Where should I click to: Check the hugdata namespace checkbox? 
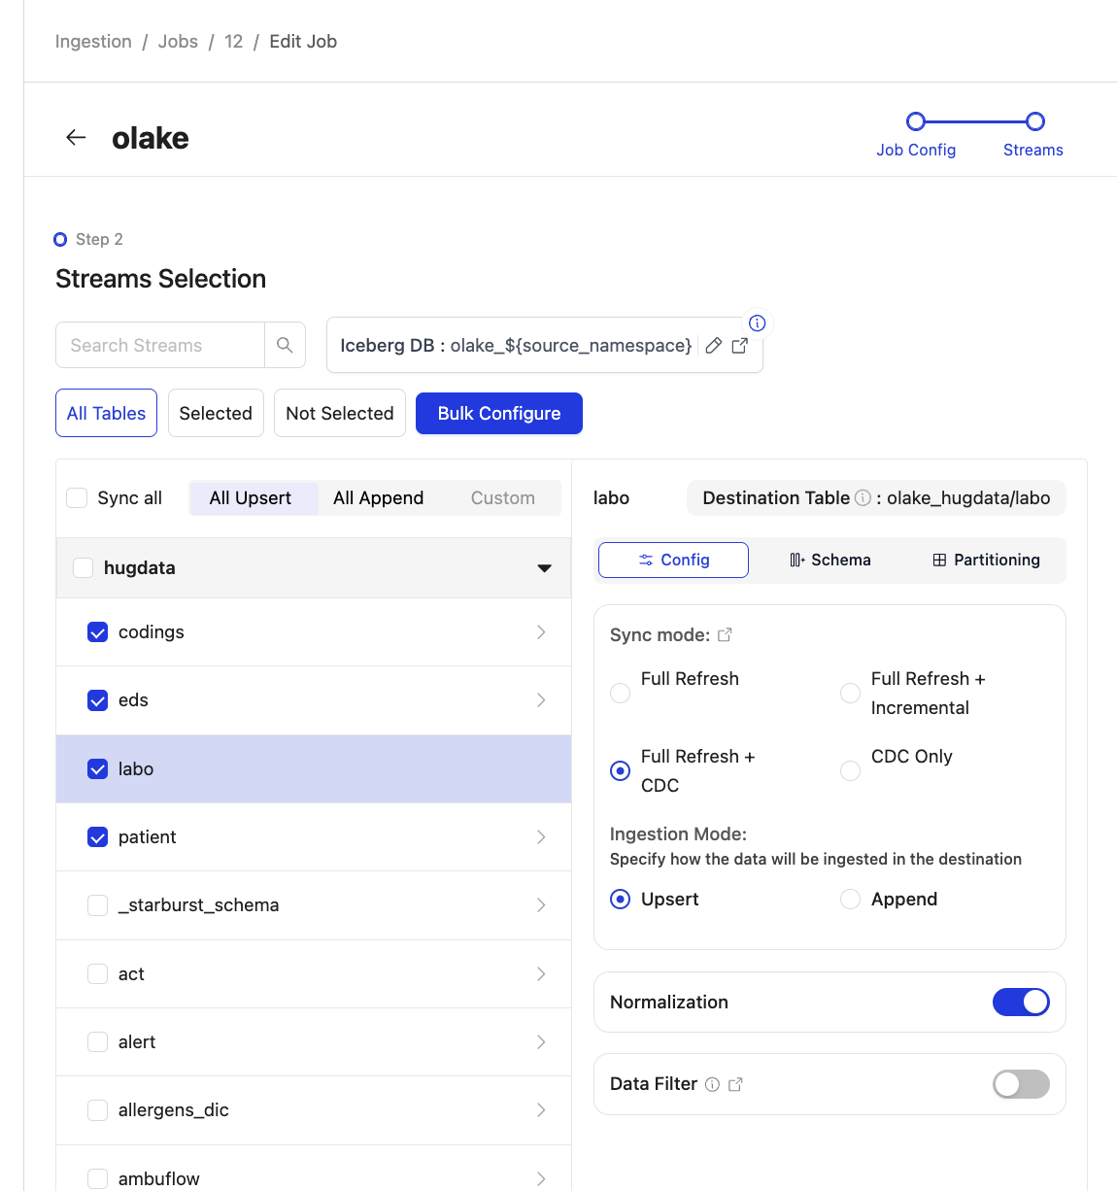(84, 567)
